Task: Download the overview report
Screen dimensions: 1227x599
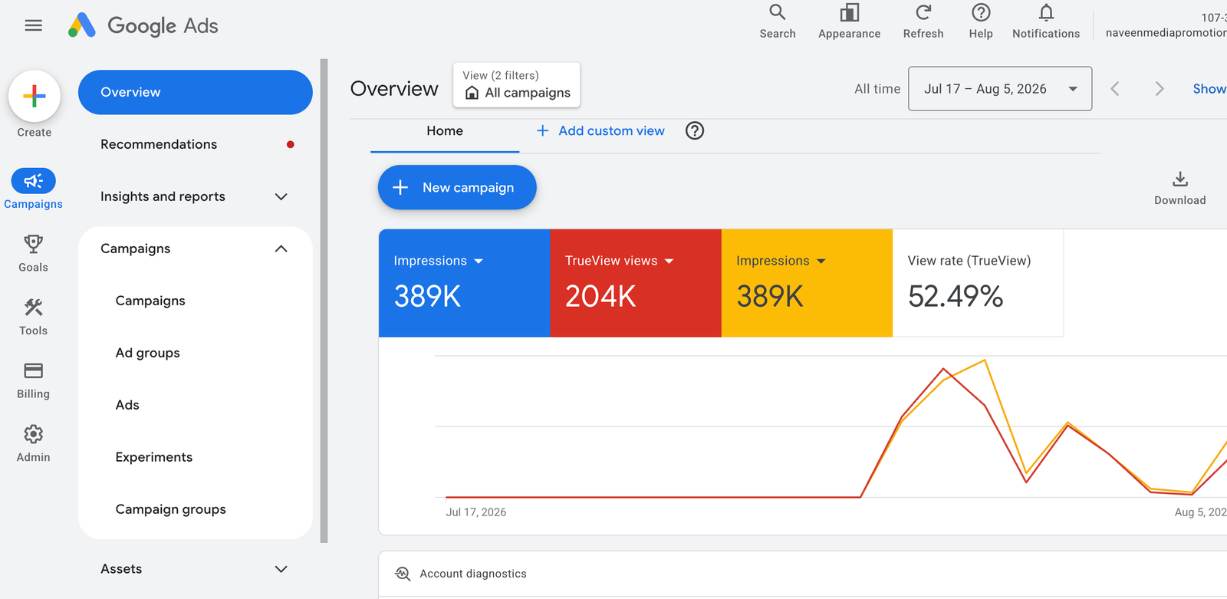Action: [1179, 188]
